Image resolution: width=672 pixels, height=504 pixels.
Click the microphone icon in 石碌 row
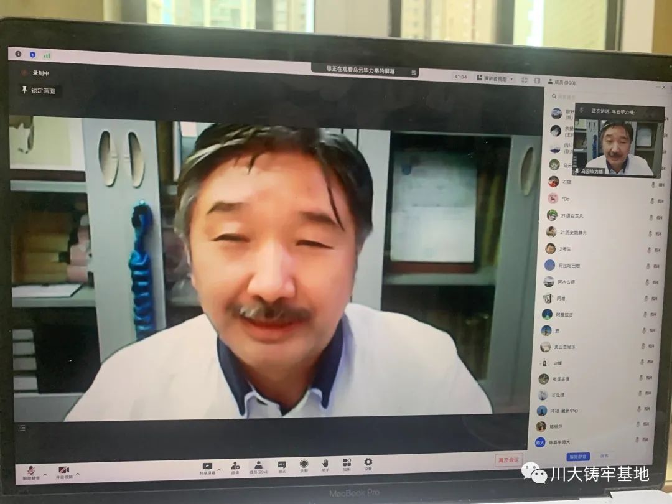[654, 184]
